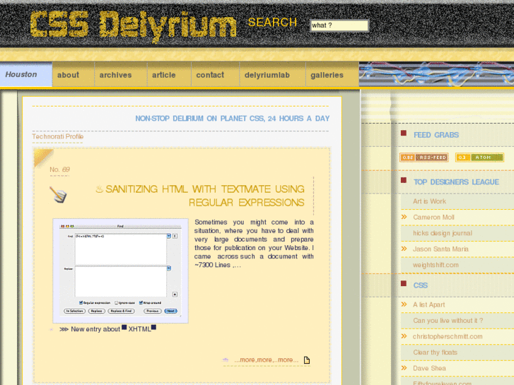This screenshot has width=514, height=385.
Task: Click the Technorati Profile link
Action: pyautogui.click(x=58, y=136)
